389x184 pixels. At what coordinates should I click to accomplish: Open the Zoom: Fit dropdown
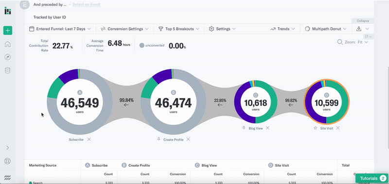356,42
